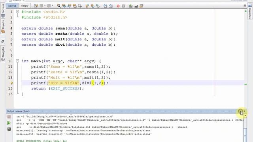This screenshot has width=253, height=142.
Task: Click the string "Mult = %lf\n" in line 13
Action: point(65,78)
